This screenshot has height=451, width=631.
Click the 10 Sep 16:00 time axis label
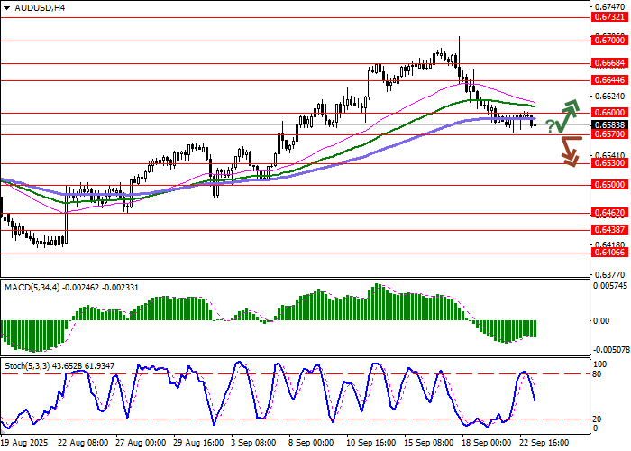click(373, 443)
